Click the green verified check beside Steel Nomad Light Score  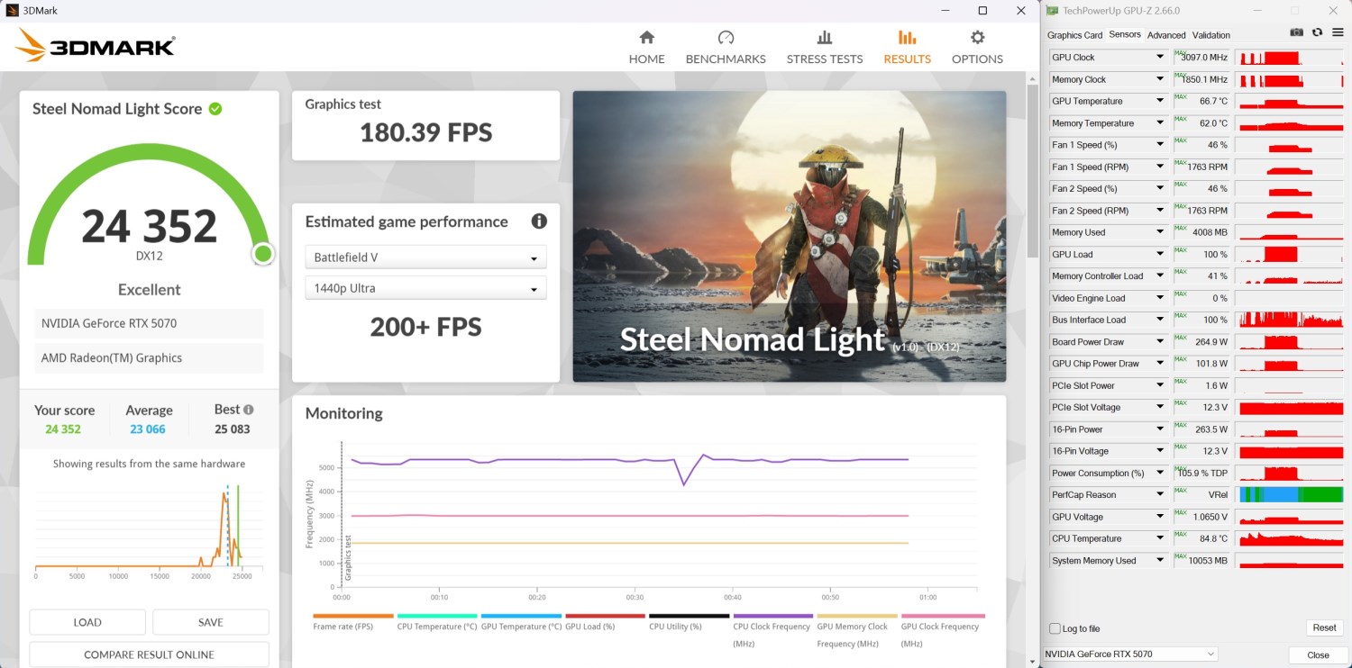(215, 109)
